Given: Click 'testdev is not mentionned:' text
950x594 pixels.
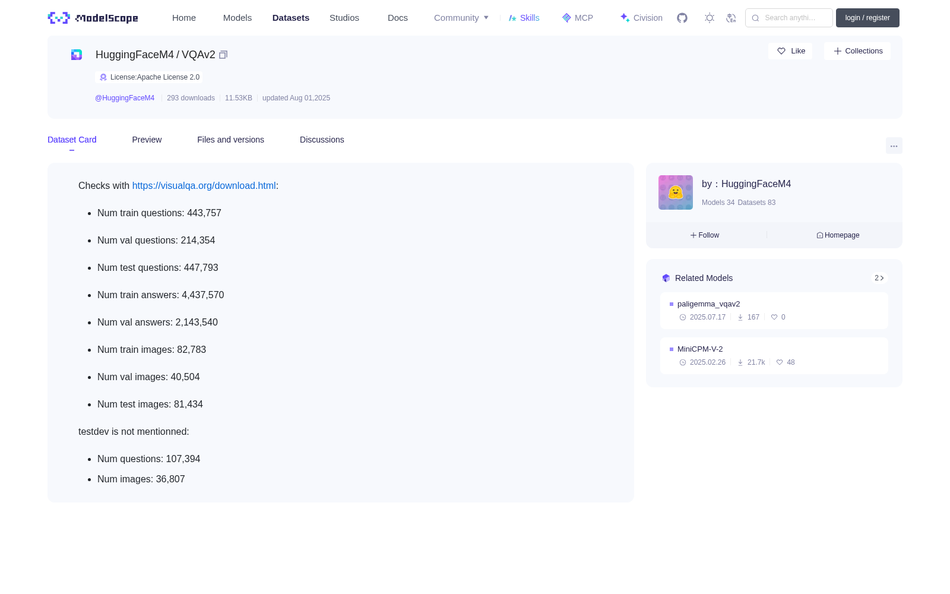Looking at the screenshot, I should point(134,432).
